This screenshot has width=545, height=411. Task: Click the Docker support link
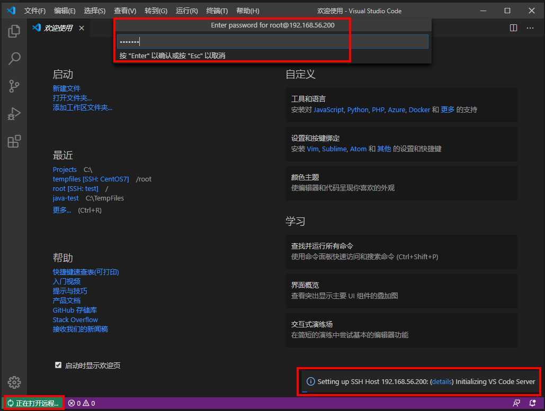pyautogui.click(x=419, y=109)
